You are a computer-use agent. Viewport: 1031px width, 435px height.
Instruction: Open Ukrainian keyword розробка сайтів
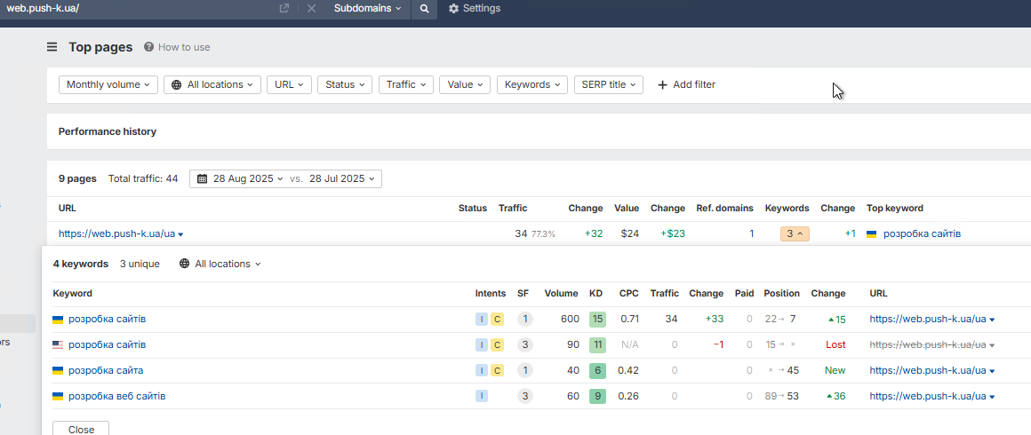[108, 320]
